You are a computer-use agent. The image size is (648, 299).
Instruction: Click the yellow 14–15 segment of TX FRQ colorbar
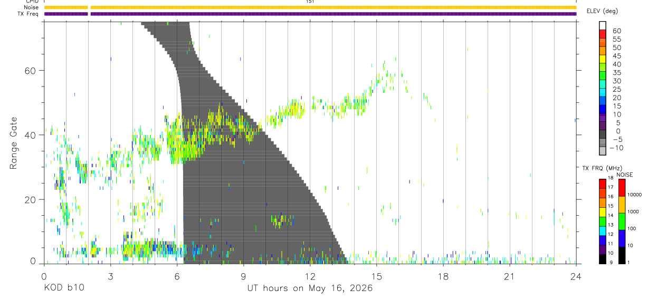[603, 212]
